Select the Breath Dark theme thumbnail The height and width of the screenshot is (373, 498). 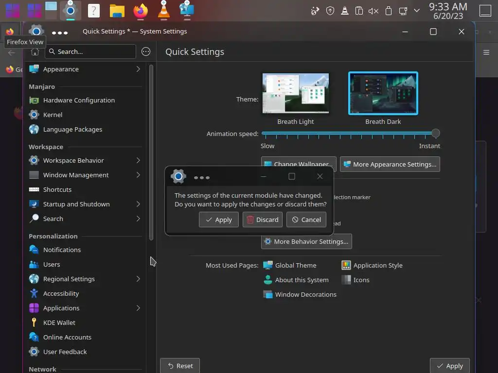(383, 93)
